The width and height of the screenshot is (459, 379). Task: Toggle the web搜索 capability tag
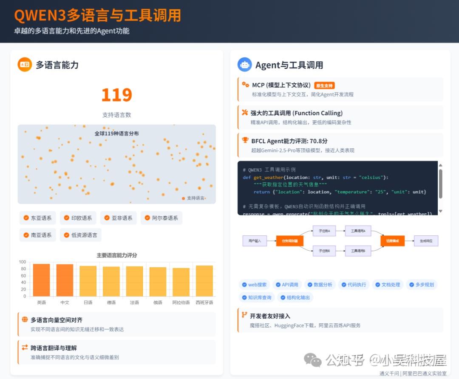[x=254, y=285]
